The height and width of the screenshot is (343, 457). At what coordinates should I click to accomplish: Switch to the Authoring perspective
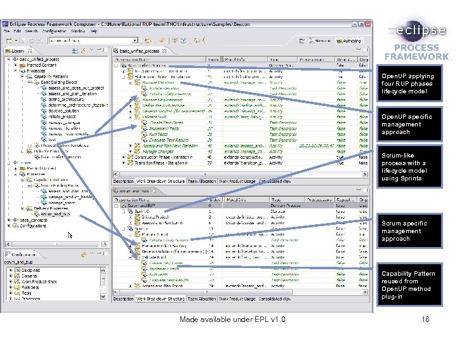pos(349,41)
